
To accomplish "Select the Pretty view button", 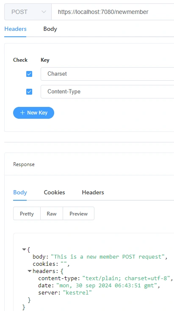I will click(27, 214).
